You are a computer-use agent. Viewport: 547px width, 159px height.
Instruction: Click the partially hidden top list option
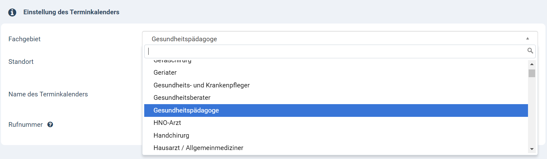[x=172, y=61]
